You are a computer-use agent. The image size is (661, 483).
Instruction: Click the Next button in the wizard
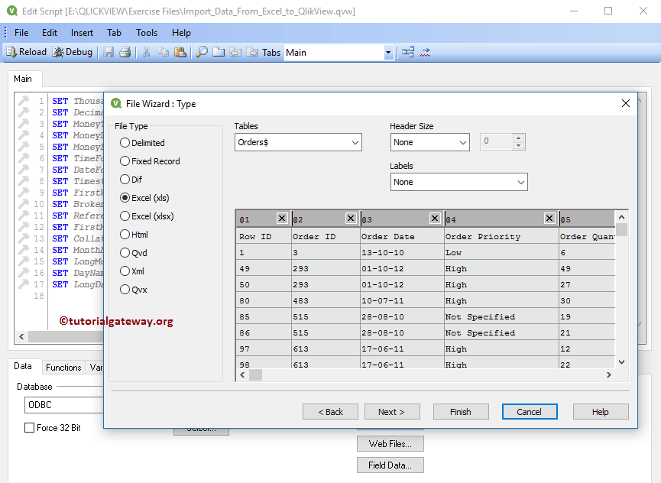coord(392,411)
